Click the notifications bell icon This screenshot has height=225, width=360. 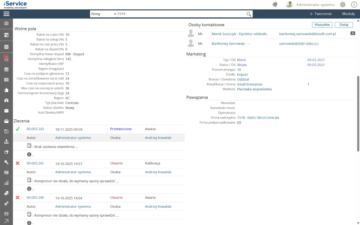pyautogui.click(x=275, y=4)
